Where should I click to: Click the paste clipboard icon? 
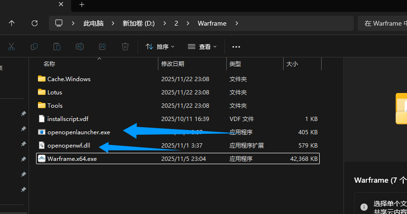57,47
